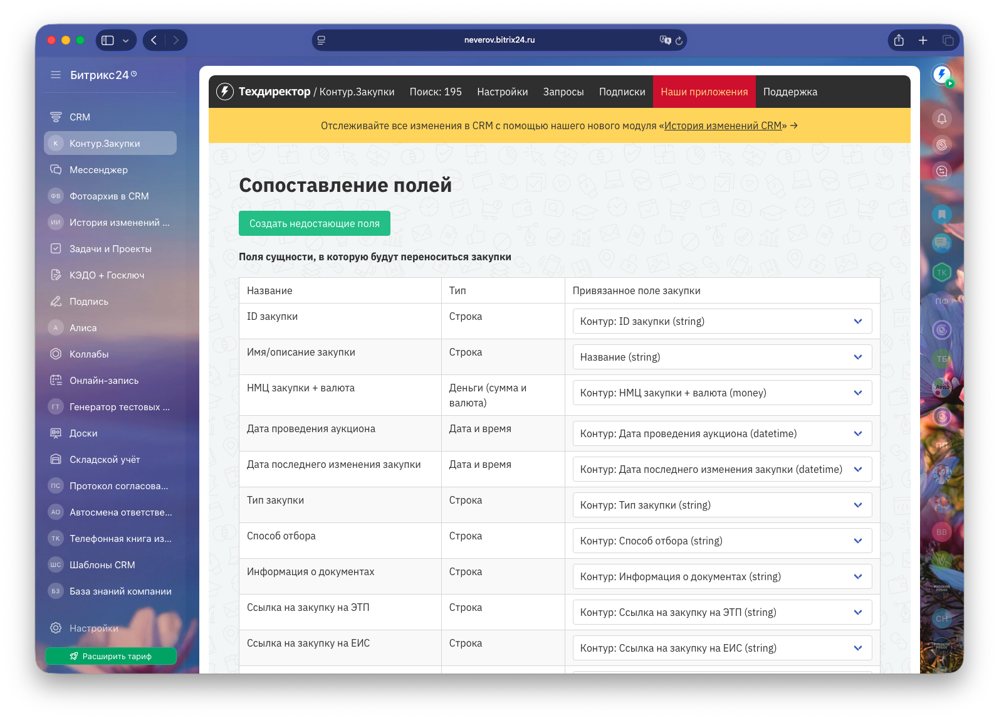Screen dimensions: 999x720
Task: Open Шаблоны CRM sidebar item
Action: (x=110, y=565)
